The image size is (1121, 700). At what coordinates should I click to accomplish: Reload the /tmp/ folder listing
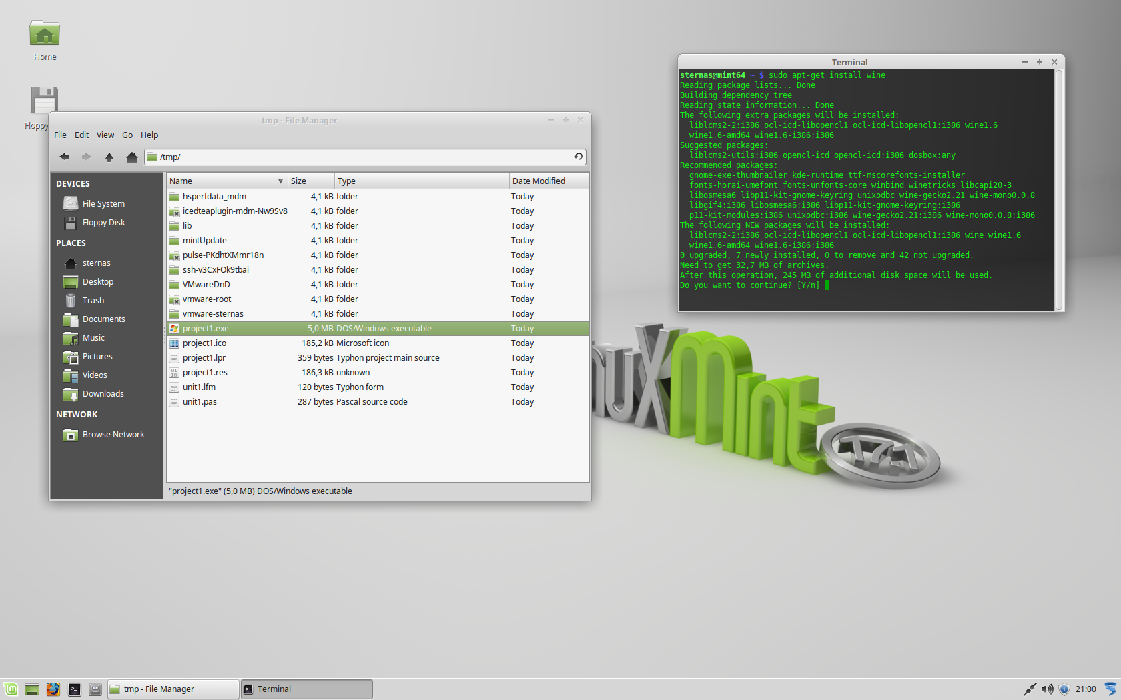tap(579, 157)
